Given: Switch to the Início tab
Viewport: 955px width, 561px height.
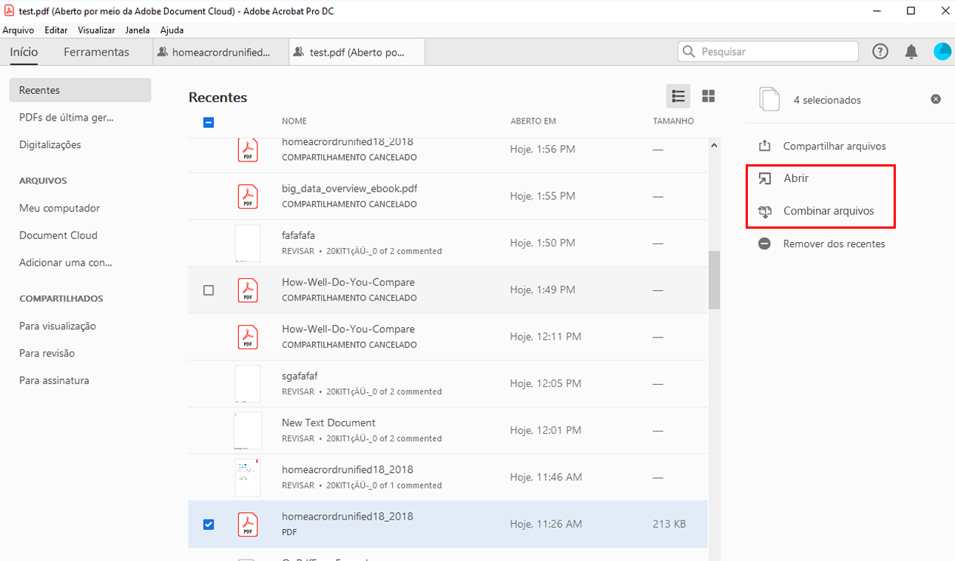Looking at the screenshot, I should 24,52.
